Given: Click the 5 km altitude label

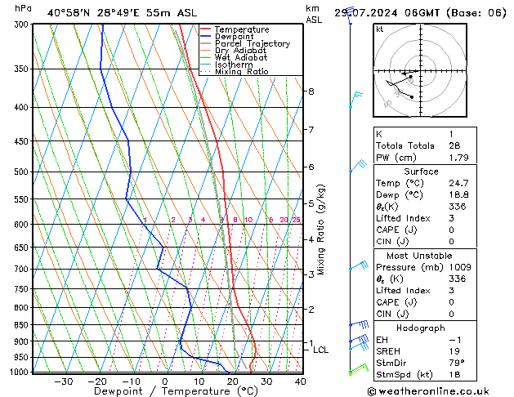Looking at the screenshot, I should click(311, 203).
